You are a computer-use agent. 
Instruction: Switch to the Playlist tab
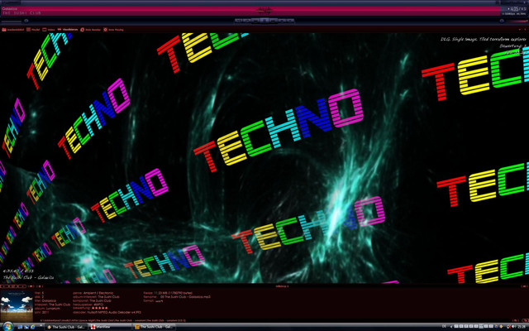[33, 30]
